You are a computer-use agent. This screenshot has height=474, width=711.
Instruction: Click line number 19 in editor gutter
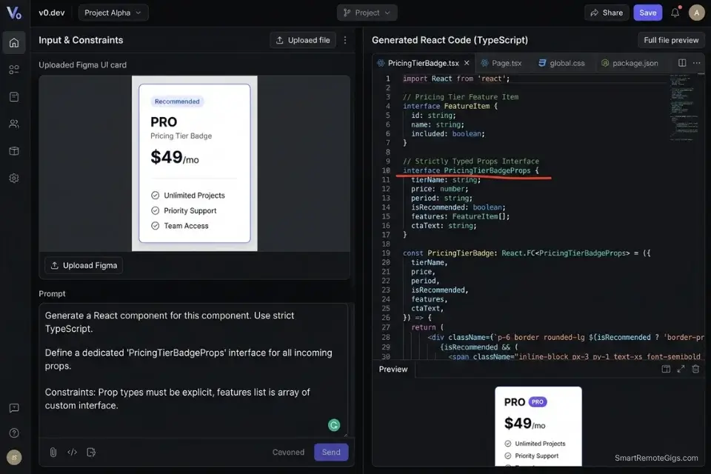pyautogui.click(x=386, y=253)
